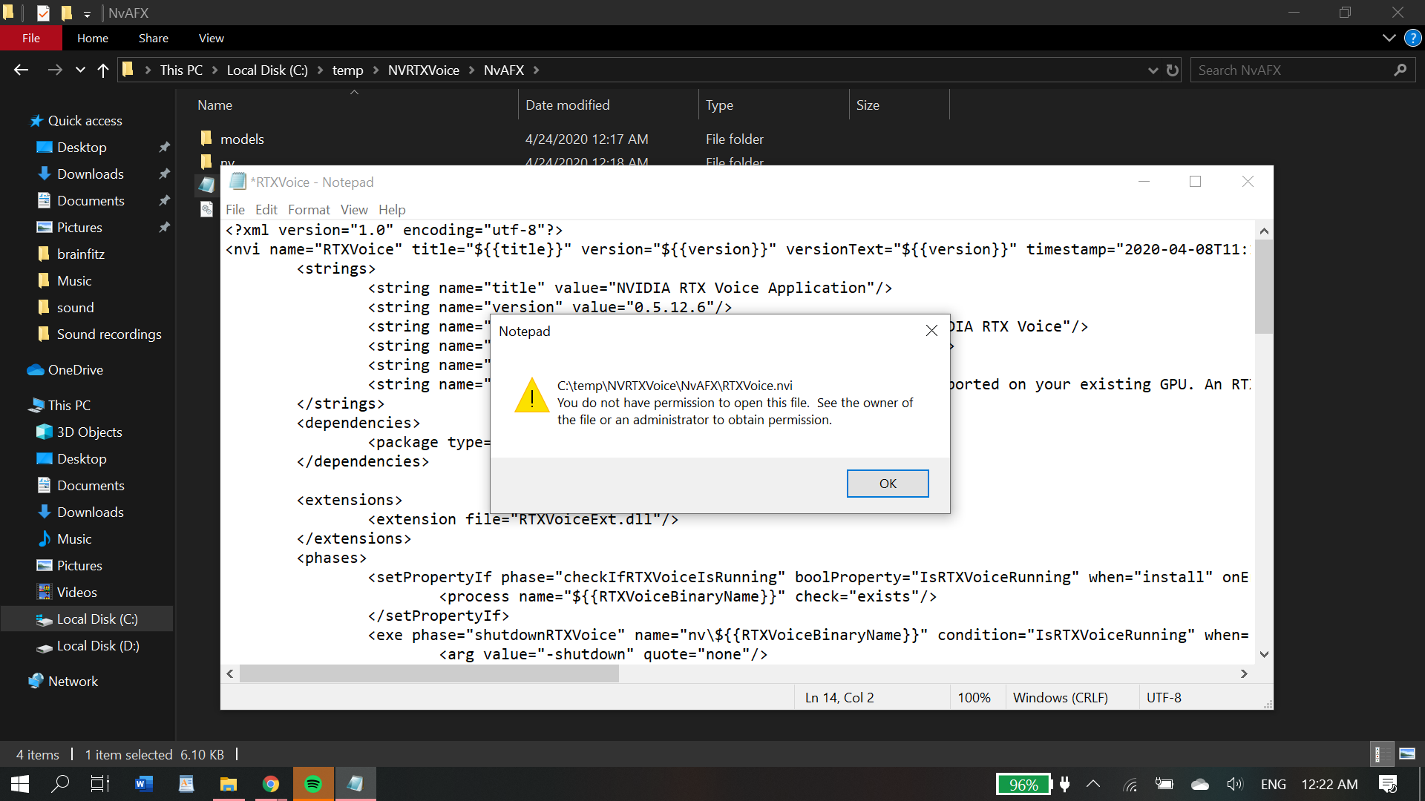Sort files by the Name column
The height and width of the screenshot is (801, 1425).
(214, 105)
